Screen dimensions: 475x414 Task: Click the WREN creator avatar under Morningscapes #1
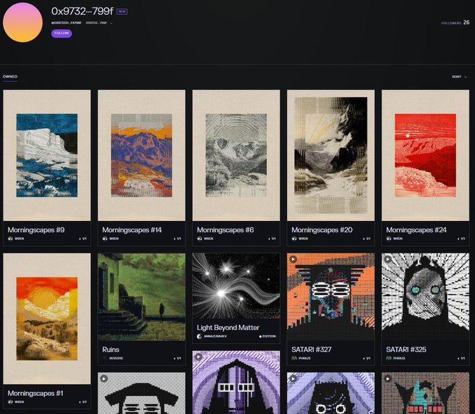click(10, 401)
